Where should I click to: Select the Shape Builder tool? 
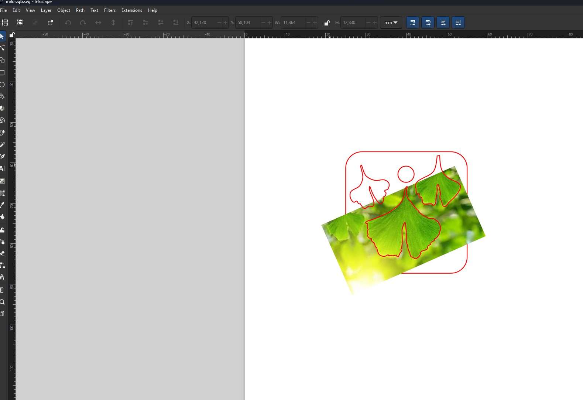pyautogui.click(x=2, y=60)
